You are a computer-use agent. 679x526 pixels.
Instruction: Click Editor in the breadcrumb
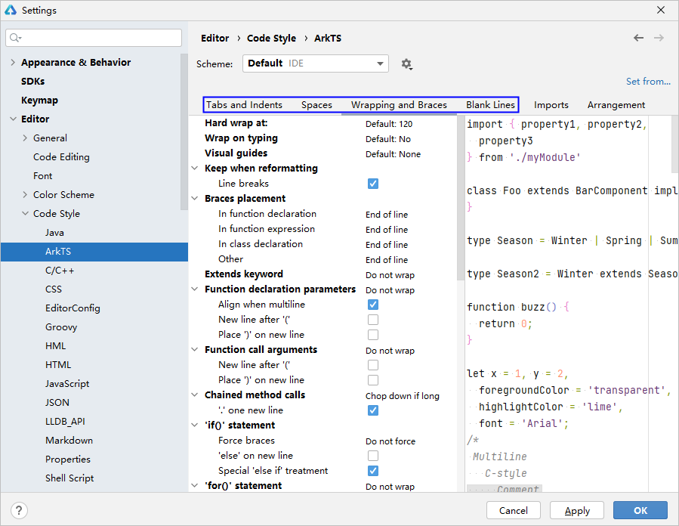coord(215,38)
